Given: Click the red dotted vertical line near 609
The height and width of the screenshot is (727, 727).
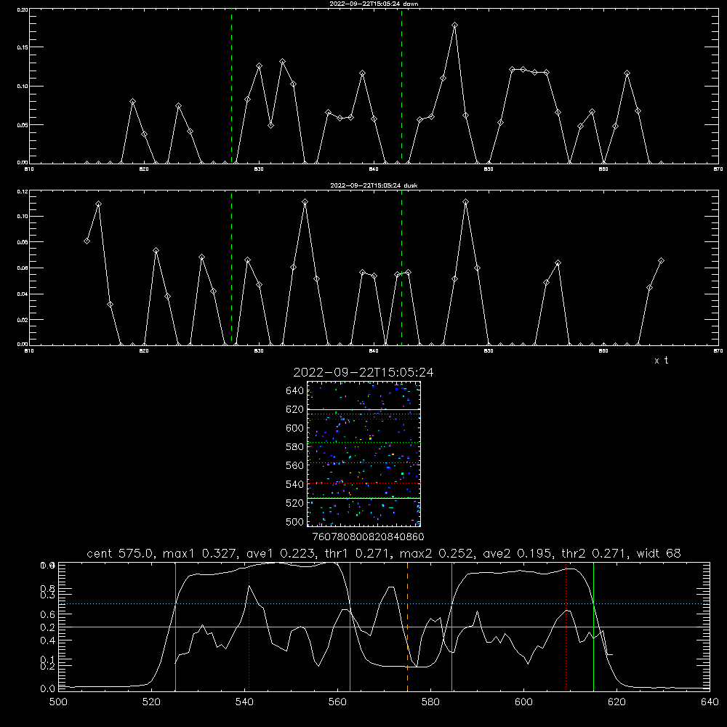Looking at the screenshot, I should pos(566,627).
